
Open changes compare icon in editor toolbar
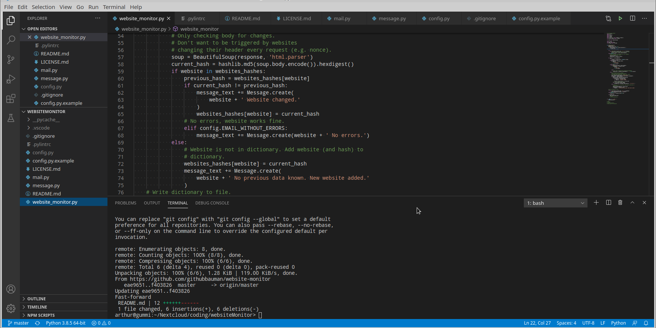(x=608, y=18)
